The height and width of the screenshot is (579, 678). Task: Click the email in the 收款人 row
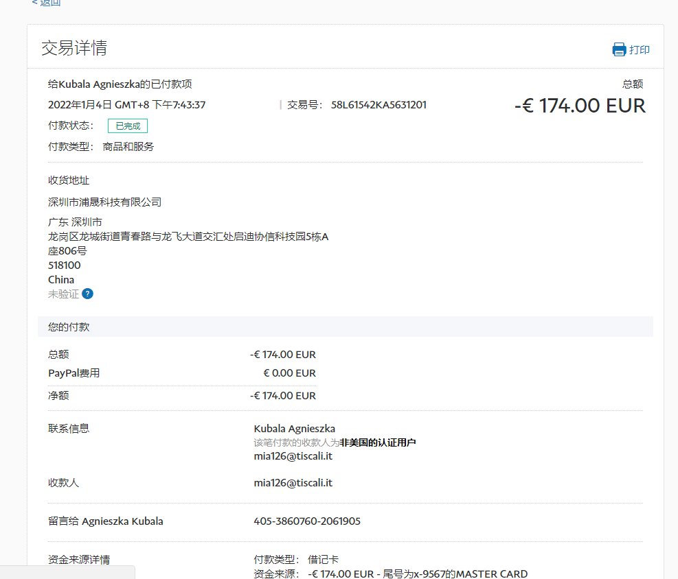pos(293,483)
